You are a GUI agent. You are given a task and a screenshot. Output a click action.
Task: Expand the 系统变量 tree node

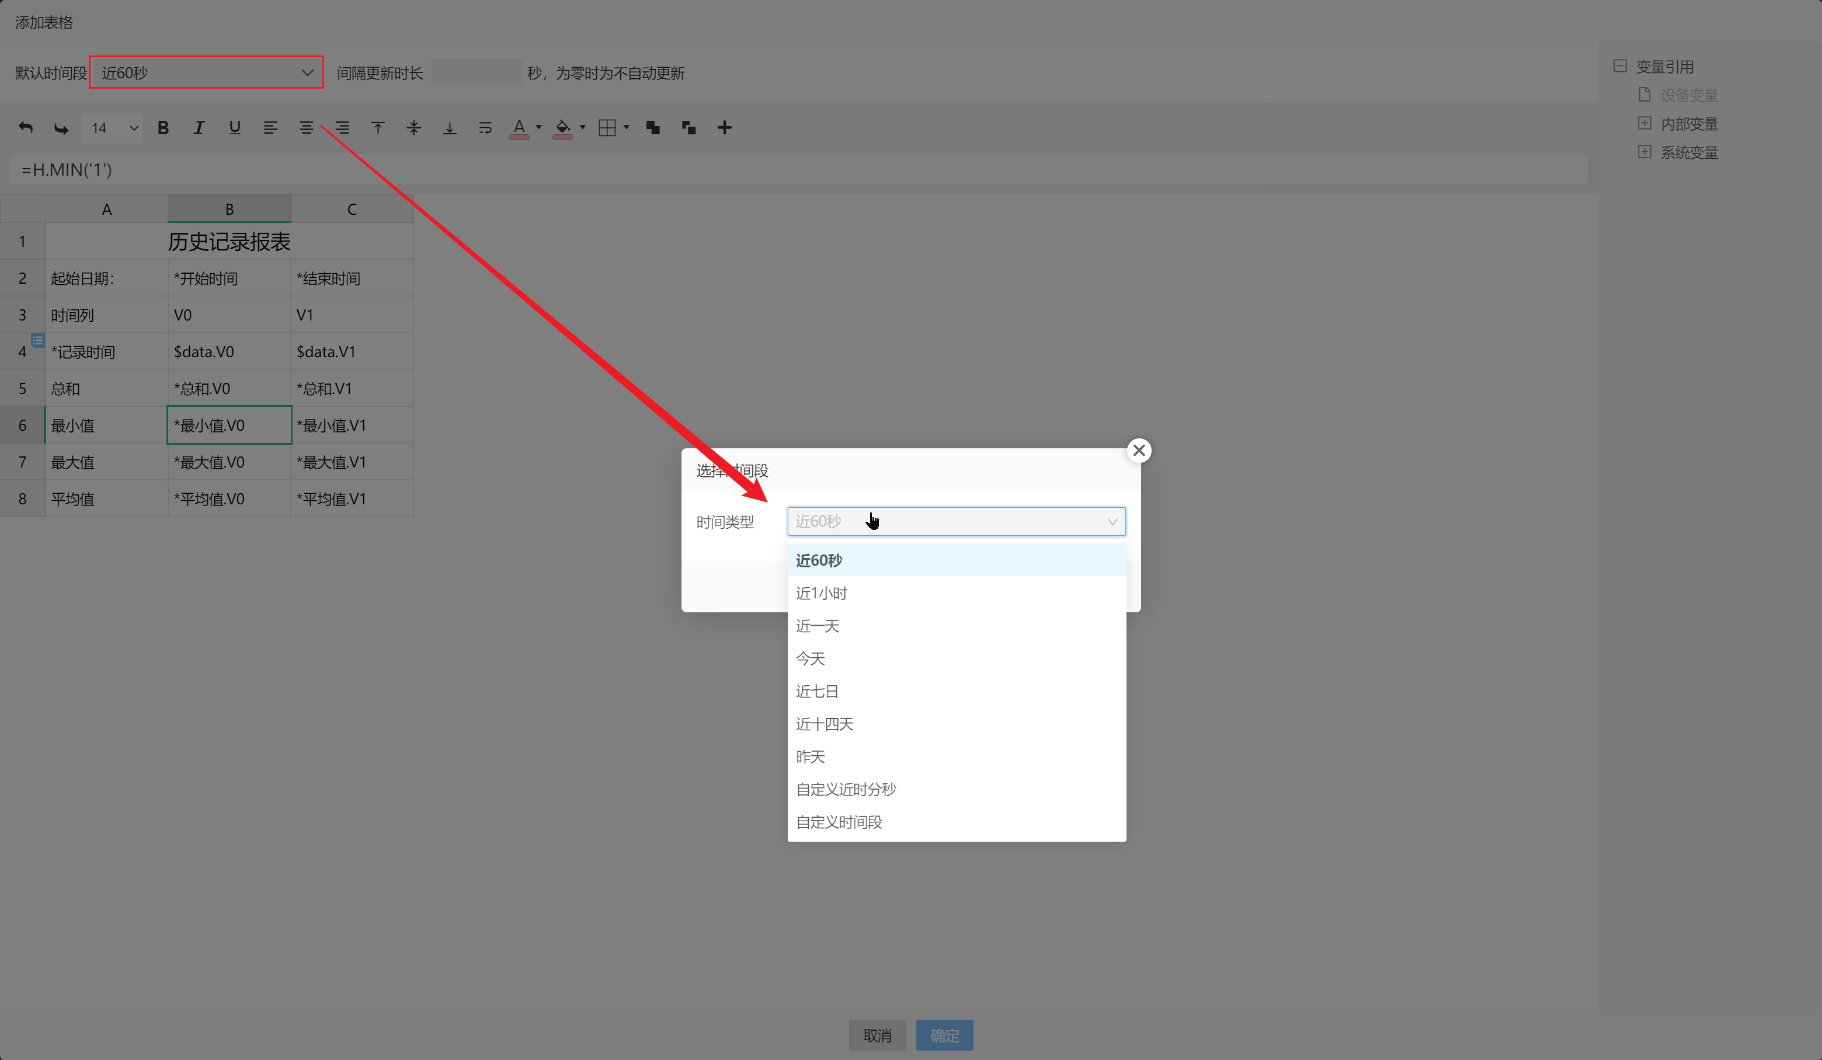pyautogui.click(x=1645, y=152)
